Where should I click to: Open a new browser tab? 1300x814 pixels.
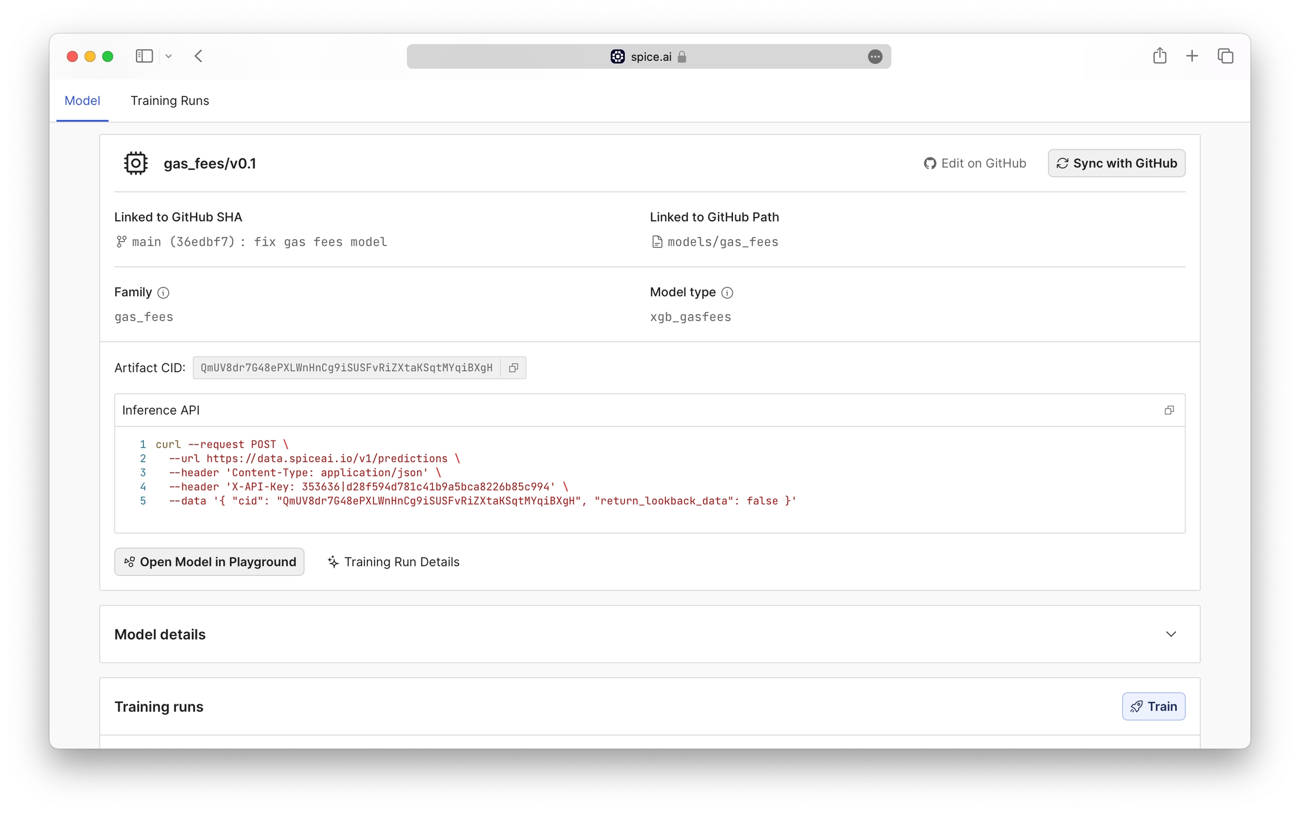(x=1192, y=56)
